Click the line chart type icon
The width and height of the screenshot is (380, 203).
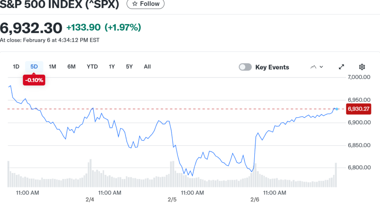coord(313,67)
